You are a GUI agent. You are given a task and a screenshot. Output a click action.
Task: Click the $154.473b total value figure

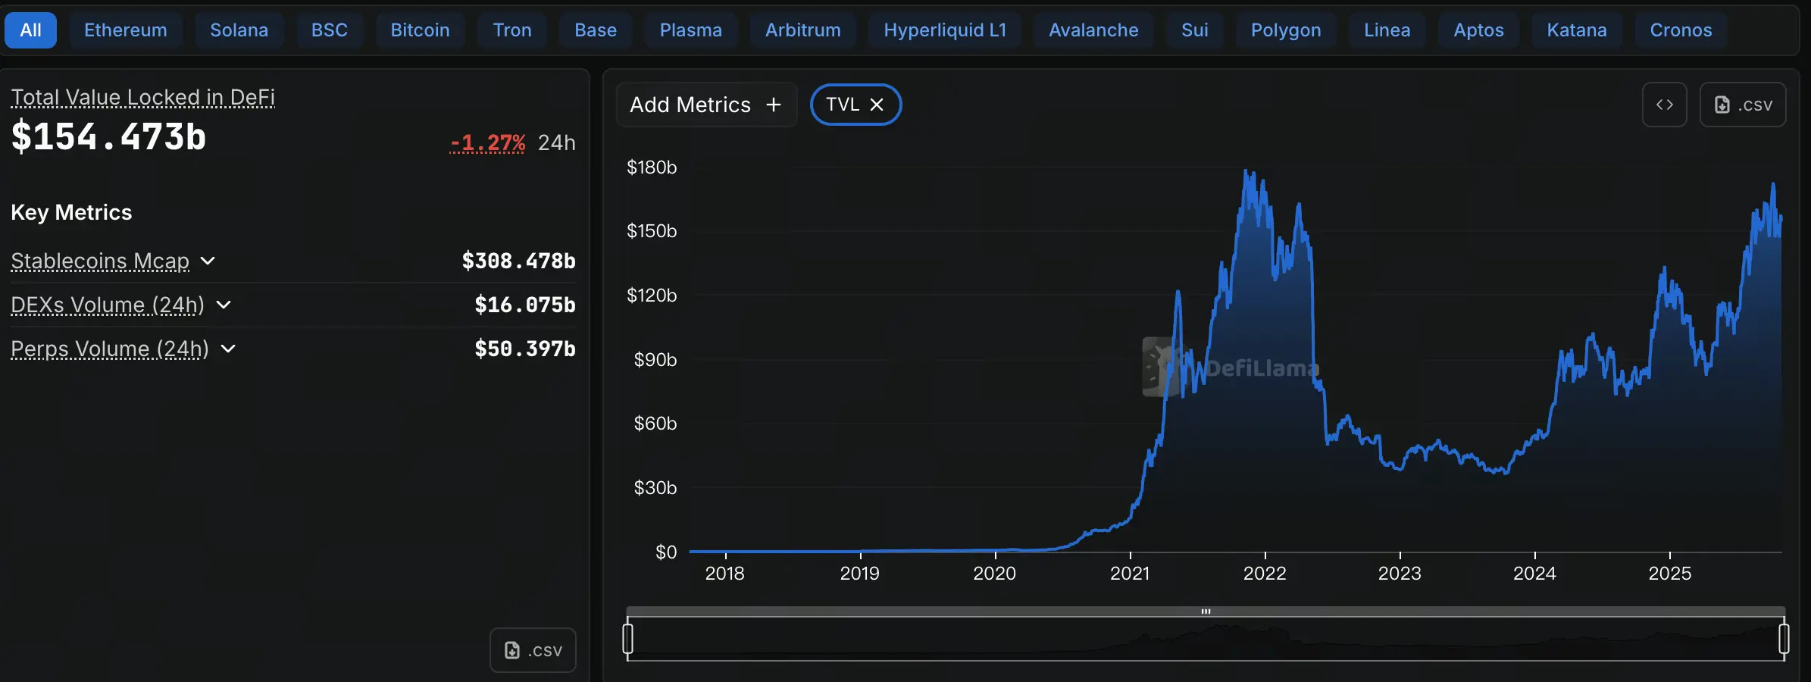click(x=108, y=137)
